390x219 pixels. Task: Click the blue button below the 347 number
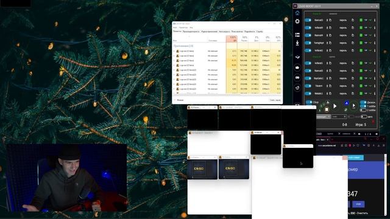click(x=358, y=204)
